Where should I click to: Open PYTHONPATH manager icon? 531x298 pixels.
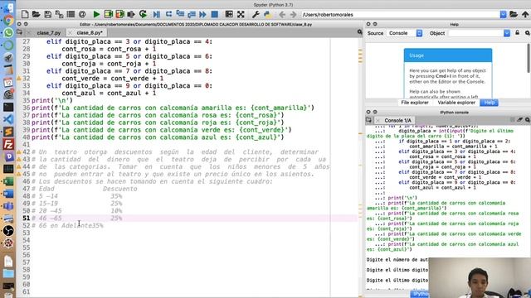pyautogui.click(x=267, y=14)
